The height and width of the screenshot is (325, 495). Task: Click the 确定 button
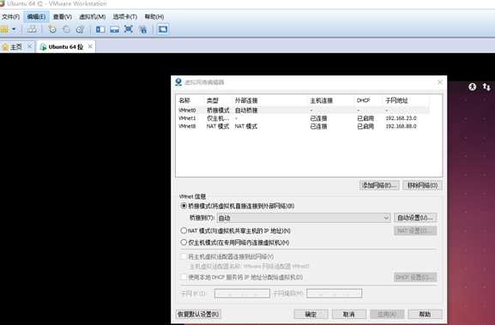(311, 314)
